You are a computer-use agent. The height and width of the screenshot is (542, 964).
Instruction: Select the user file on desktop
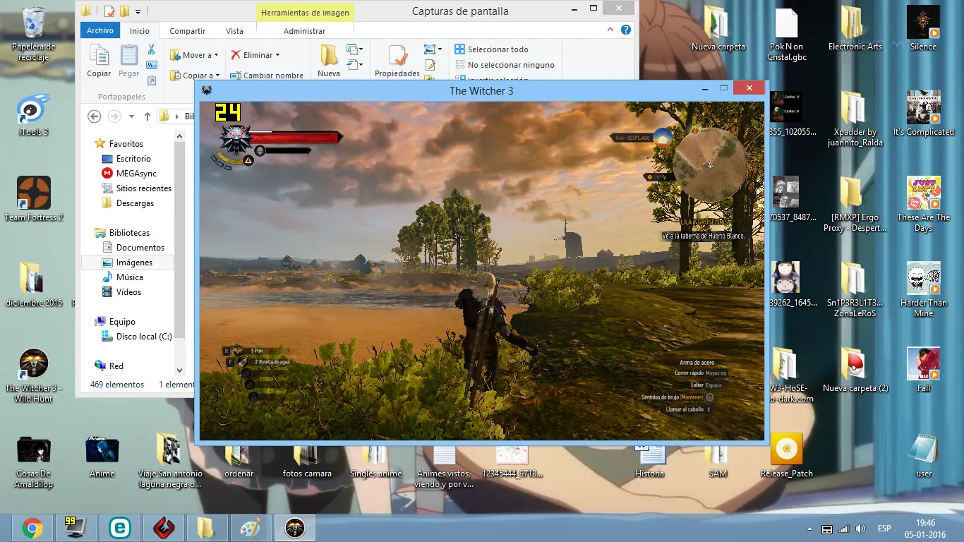click(x=923, y=456)
